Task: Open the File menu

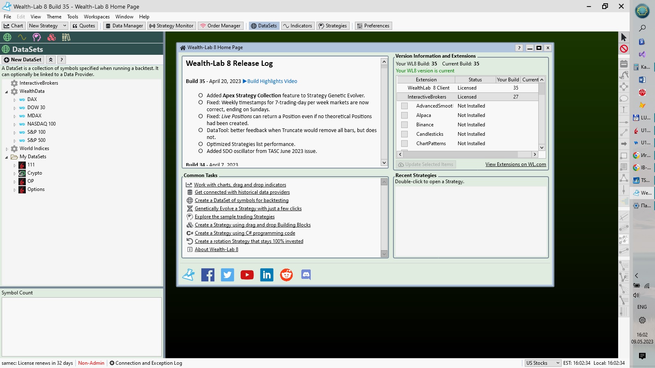Action: point(7,17)
